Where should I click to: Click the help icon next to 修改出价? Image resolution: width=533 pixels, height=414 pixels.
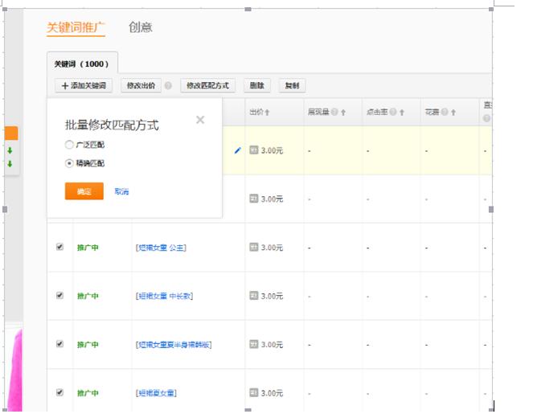point(168,86)
